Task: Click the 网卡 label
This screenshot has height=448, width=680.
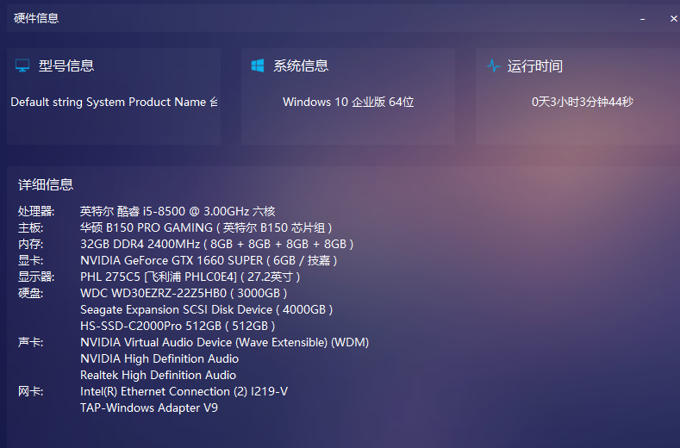Action: (30, 392)
